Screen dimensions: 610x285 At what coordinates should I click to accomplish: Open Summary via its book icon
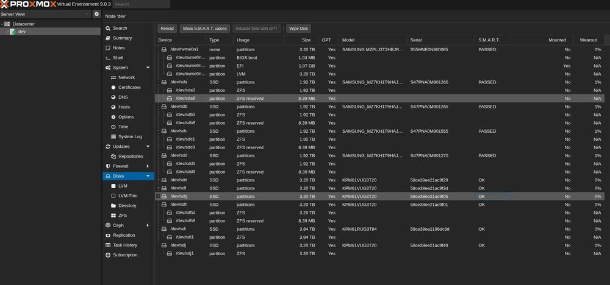tap(108, 38)
